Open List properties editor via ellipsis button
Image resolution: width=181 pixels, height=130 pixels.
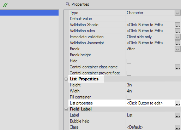coord(177,103)
